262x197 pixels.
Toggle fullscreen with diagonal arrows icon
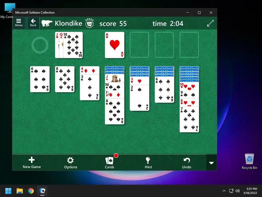click(210, 23)
